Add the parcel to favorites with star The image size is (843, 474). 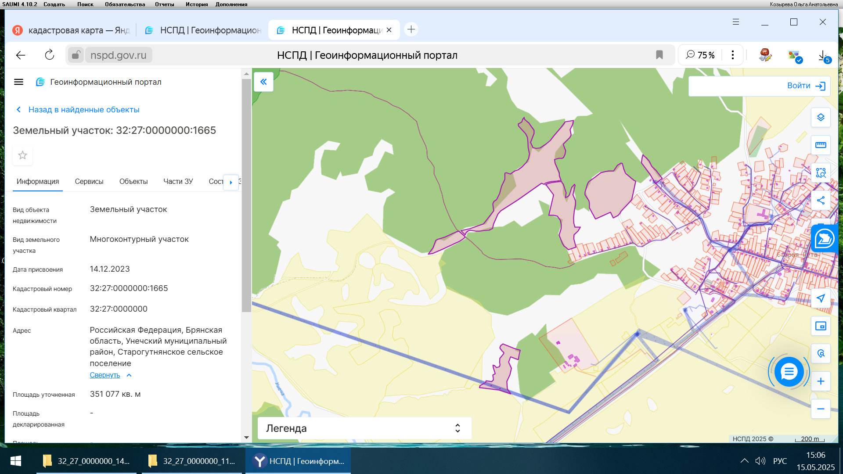22,155
